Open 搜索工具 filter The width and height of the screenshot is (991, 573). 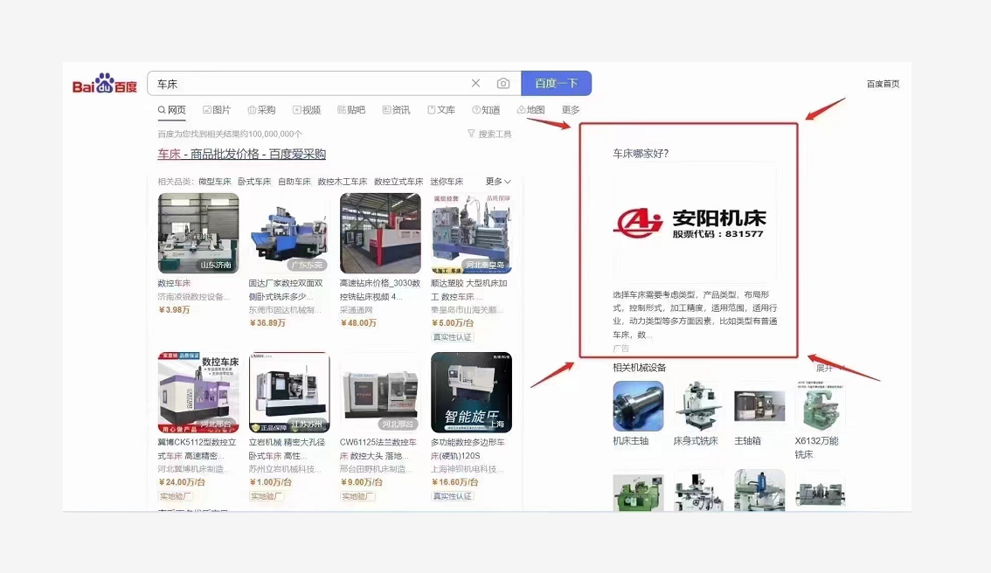click(x=489, y=134)
